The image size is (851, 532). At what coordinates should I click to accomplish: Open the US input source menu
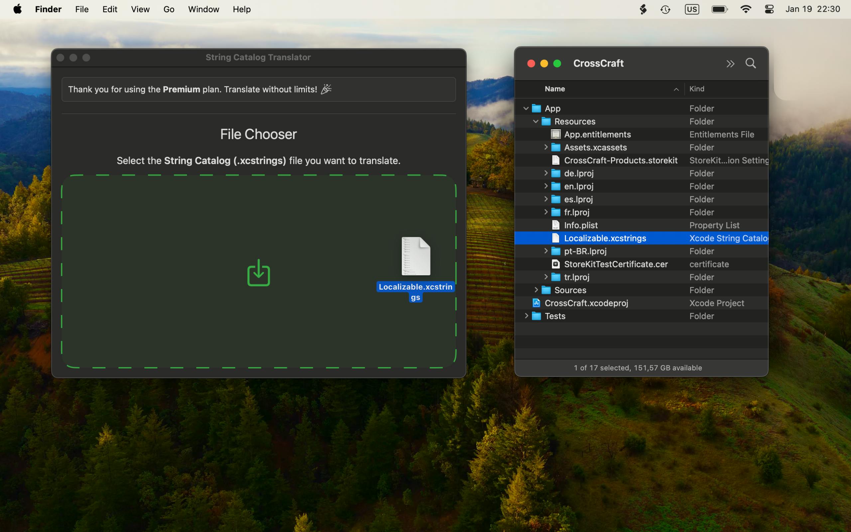tap(692, 9)
